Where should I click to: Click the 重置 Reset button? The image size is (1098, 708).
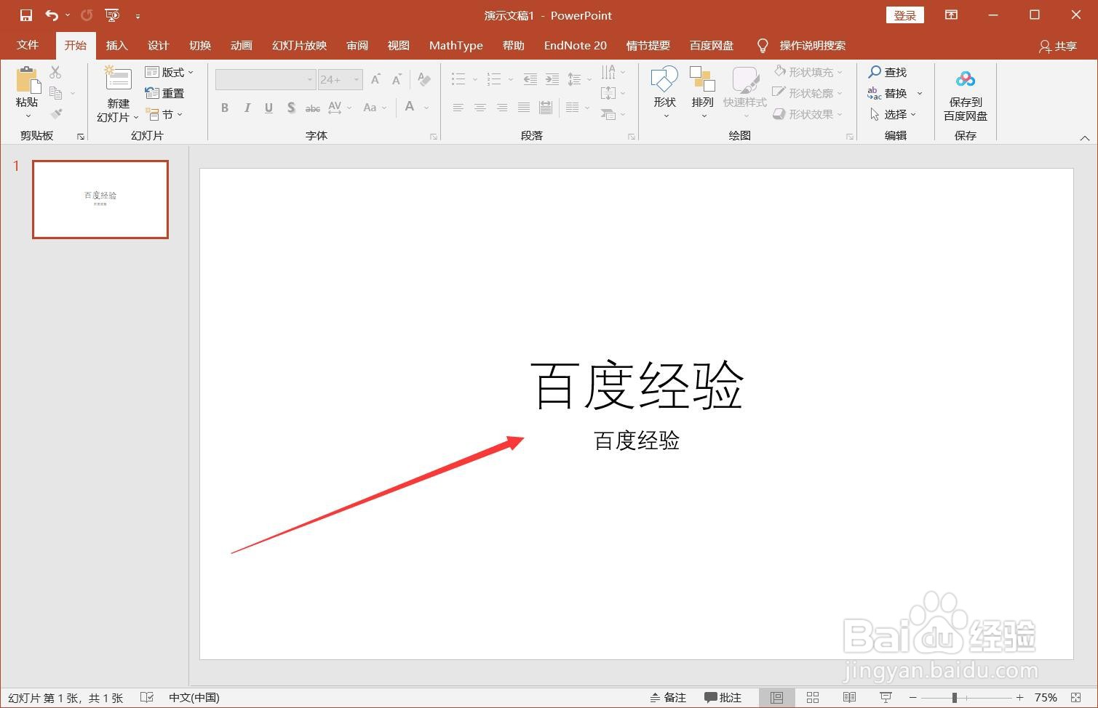click(x=164, y=93)
